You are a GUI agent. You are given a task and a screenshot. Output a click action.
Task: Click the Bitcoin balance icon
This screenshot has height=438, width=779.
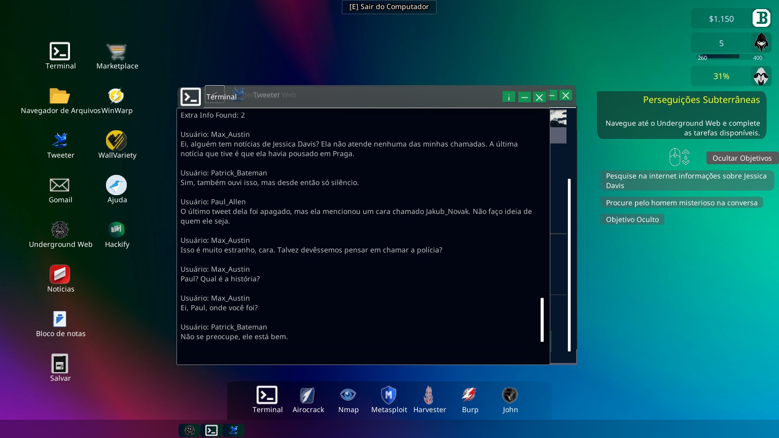tap(761, 18)
